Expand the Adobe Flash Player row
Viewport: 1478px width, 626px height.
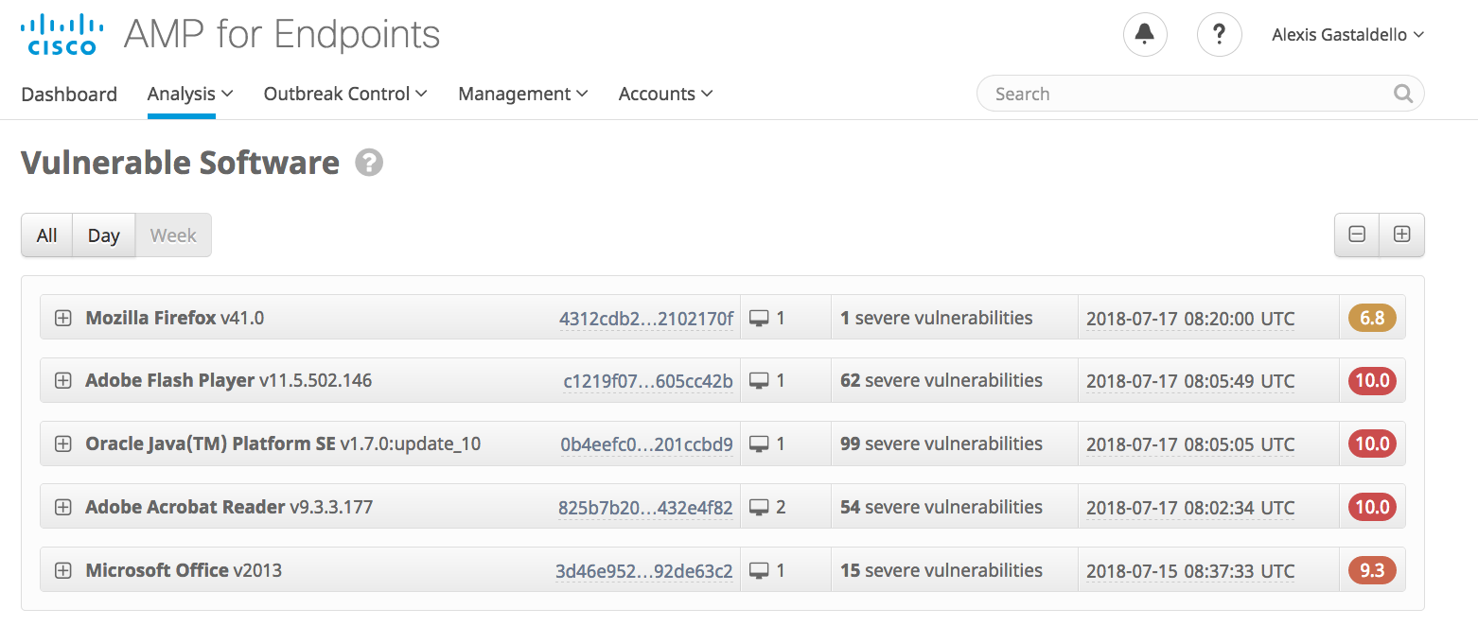(63, 381)
